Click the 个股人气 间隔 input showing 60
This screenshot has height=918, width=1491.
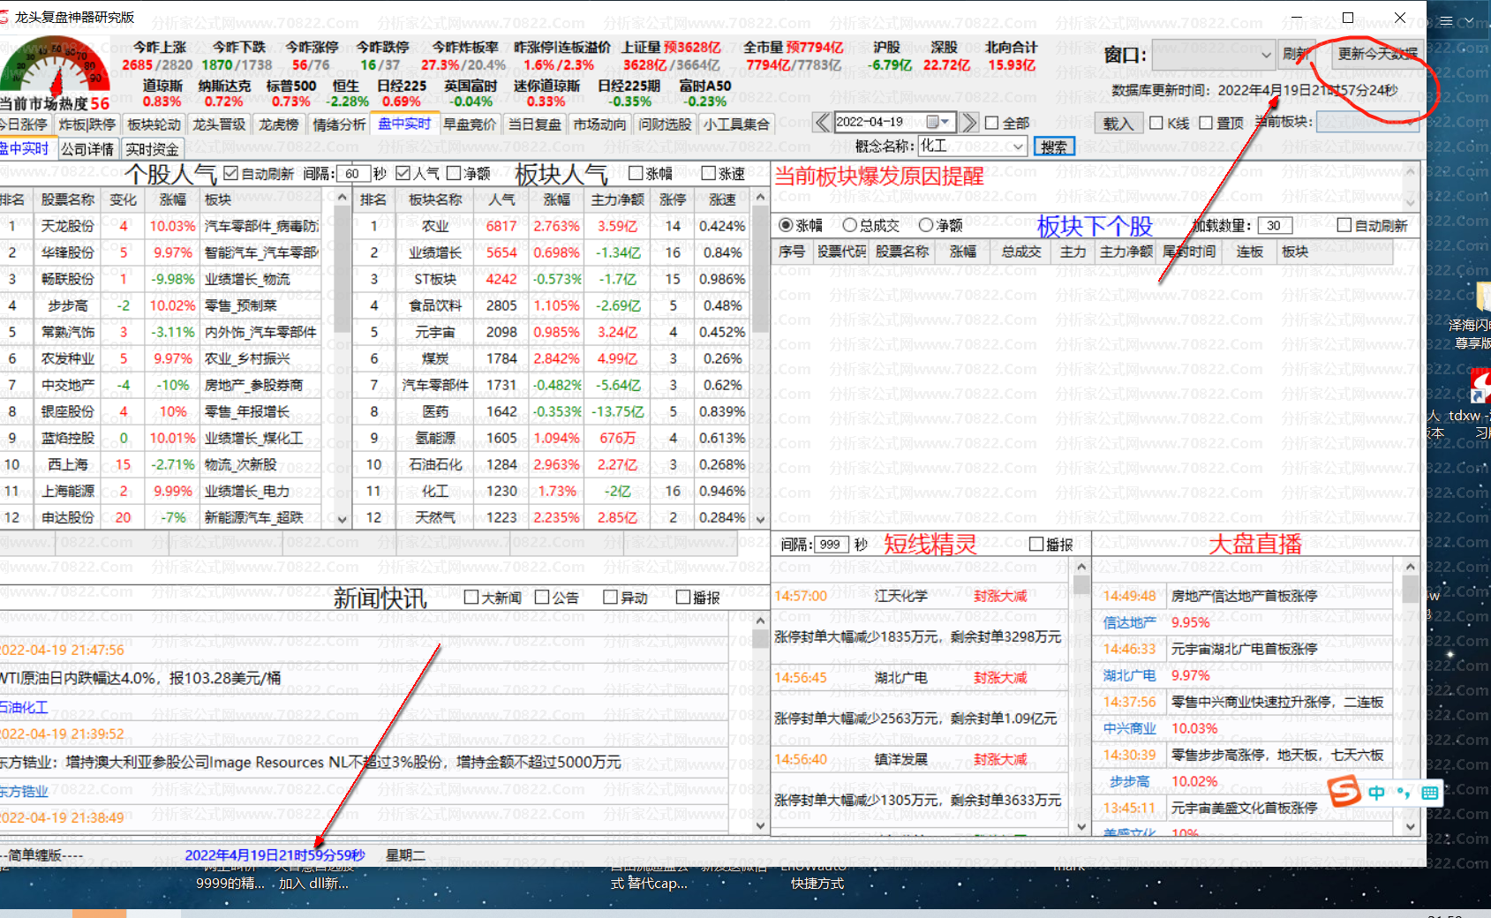[x=352, y=174]
